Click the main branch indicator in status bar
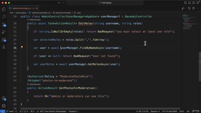The height and width of the screenshot is (113, 201). point(10,111)
